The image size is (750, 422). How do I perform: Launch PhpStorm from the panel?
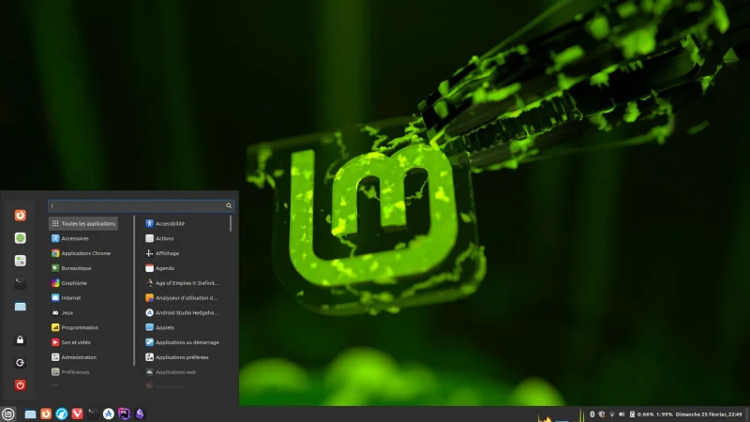pos(124,414)
